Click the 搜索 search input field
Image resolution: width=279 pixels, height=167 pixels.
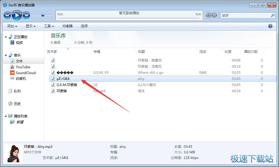244,15
